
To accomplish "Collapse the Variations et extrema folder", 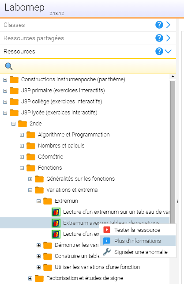I will 30,190.
